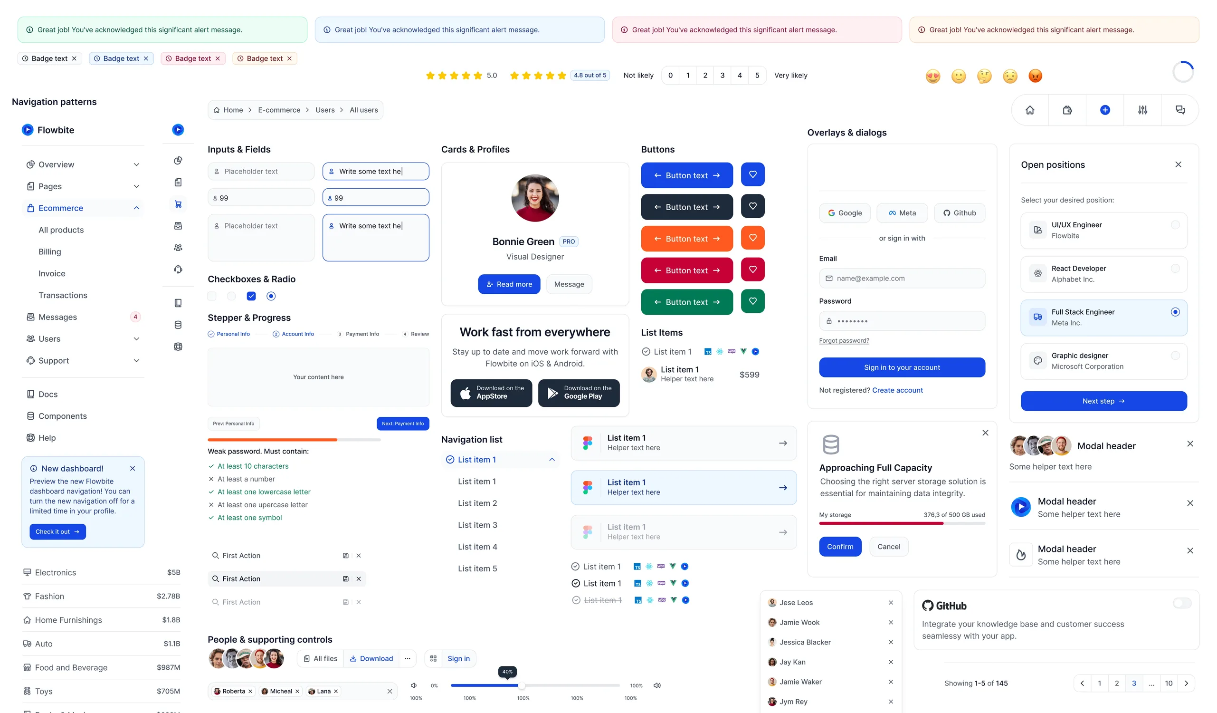Select the UI/UX Engineer position radio
Screen dimensions: 1217x713
pos(1176,225)
